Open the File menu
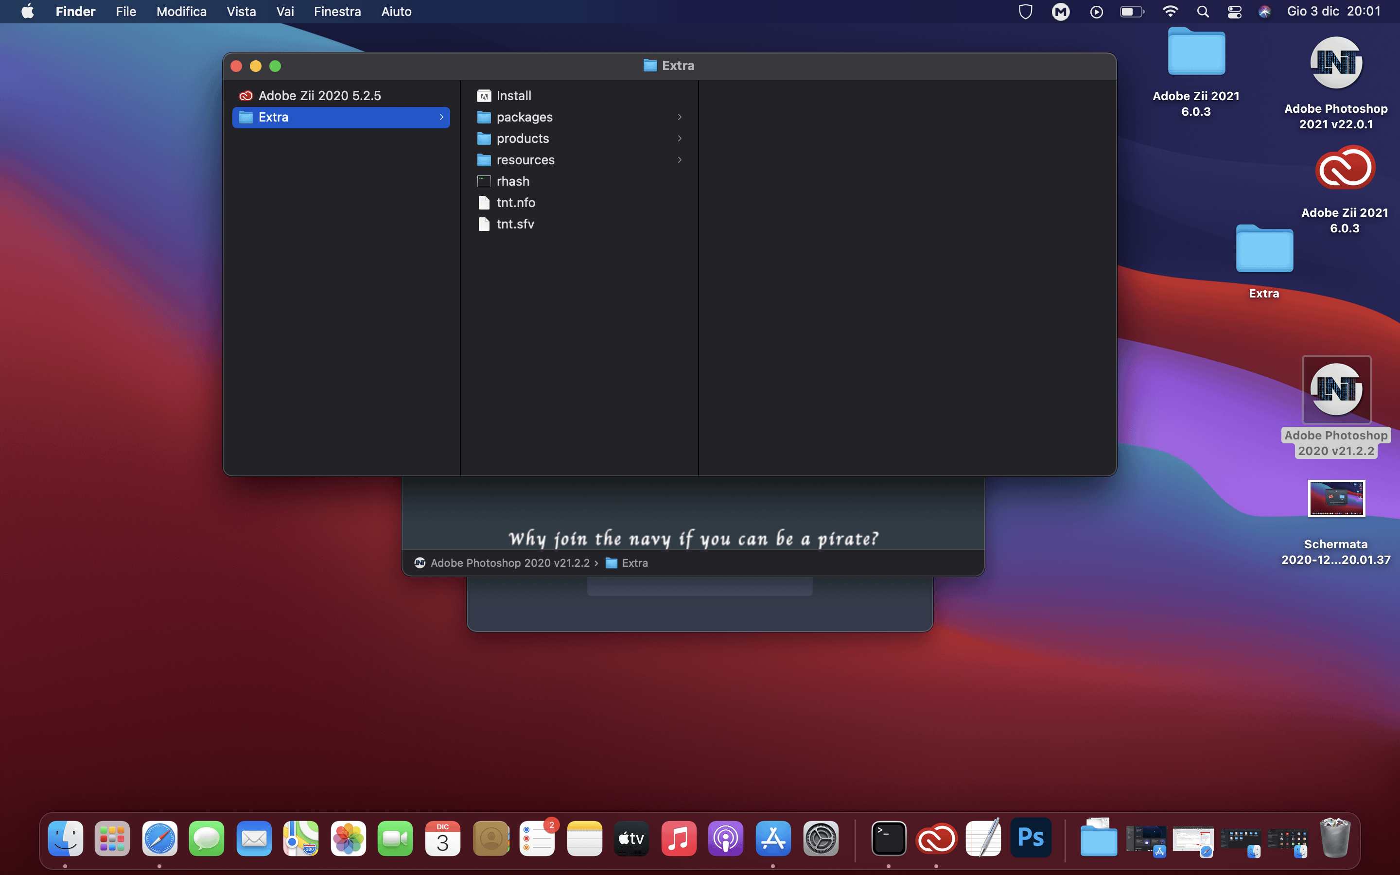Image resolution: width=1400 pixels, height=875 pixels. (x=126, y=12)
